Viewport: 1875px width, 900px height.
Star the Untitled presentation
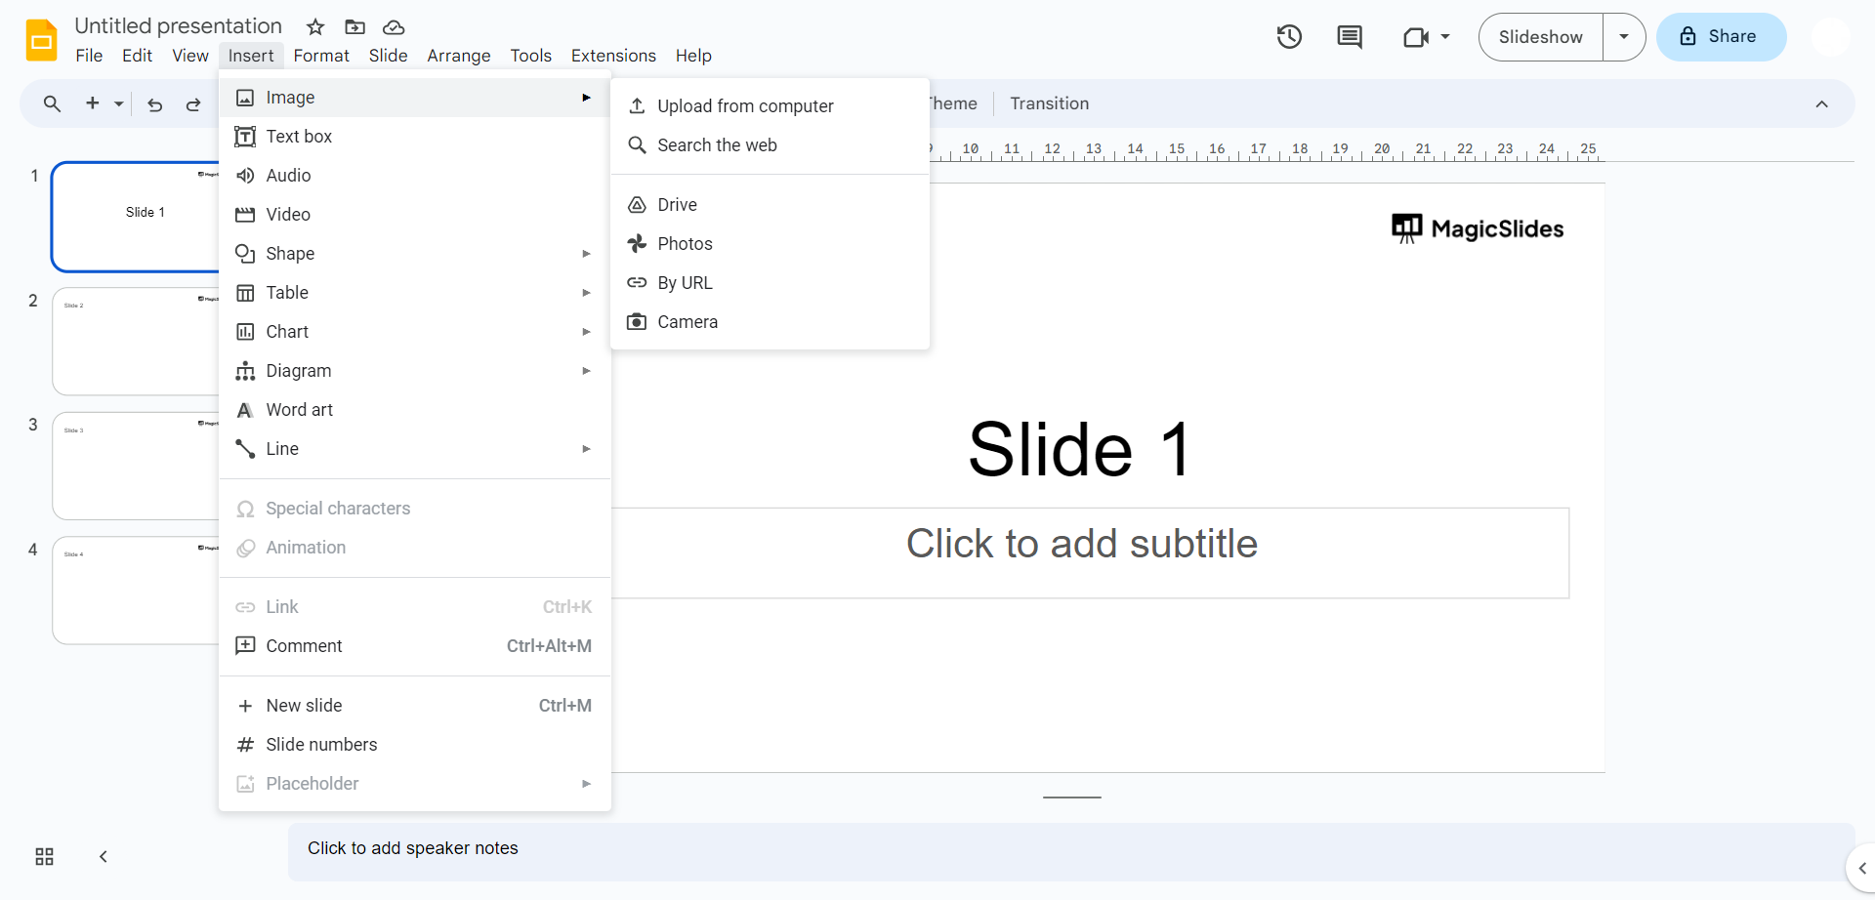click(x=315, y=27)
